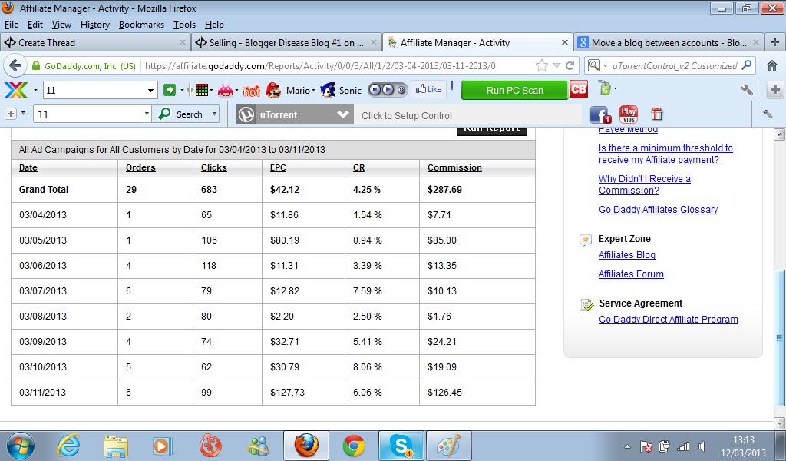Click the page vertical scrollbar thumb

point(780,337)
